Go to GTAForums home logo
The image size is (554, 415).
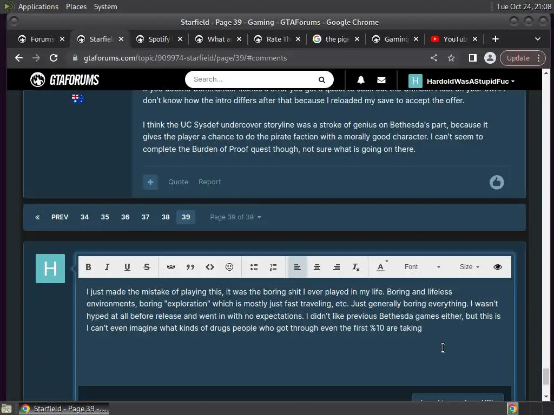[x=65, y=80]
